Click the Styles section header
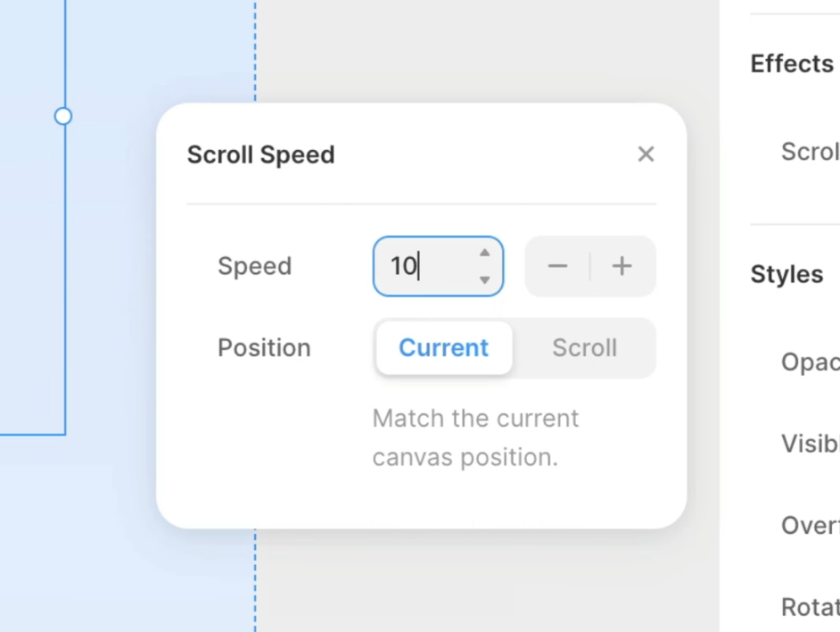The height and width of the screenshot is (632, 840). (x=786, y=274)
